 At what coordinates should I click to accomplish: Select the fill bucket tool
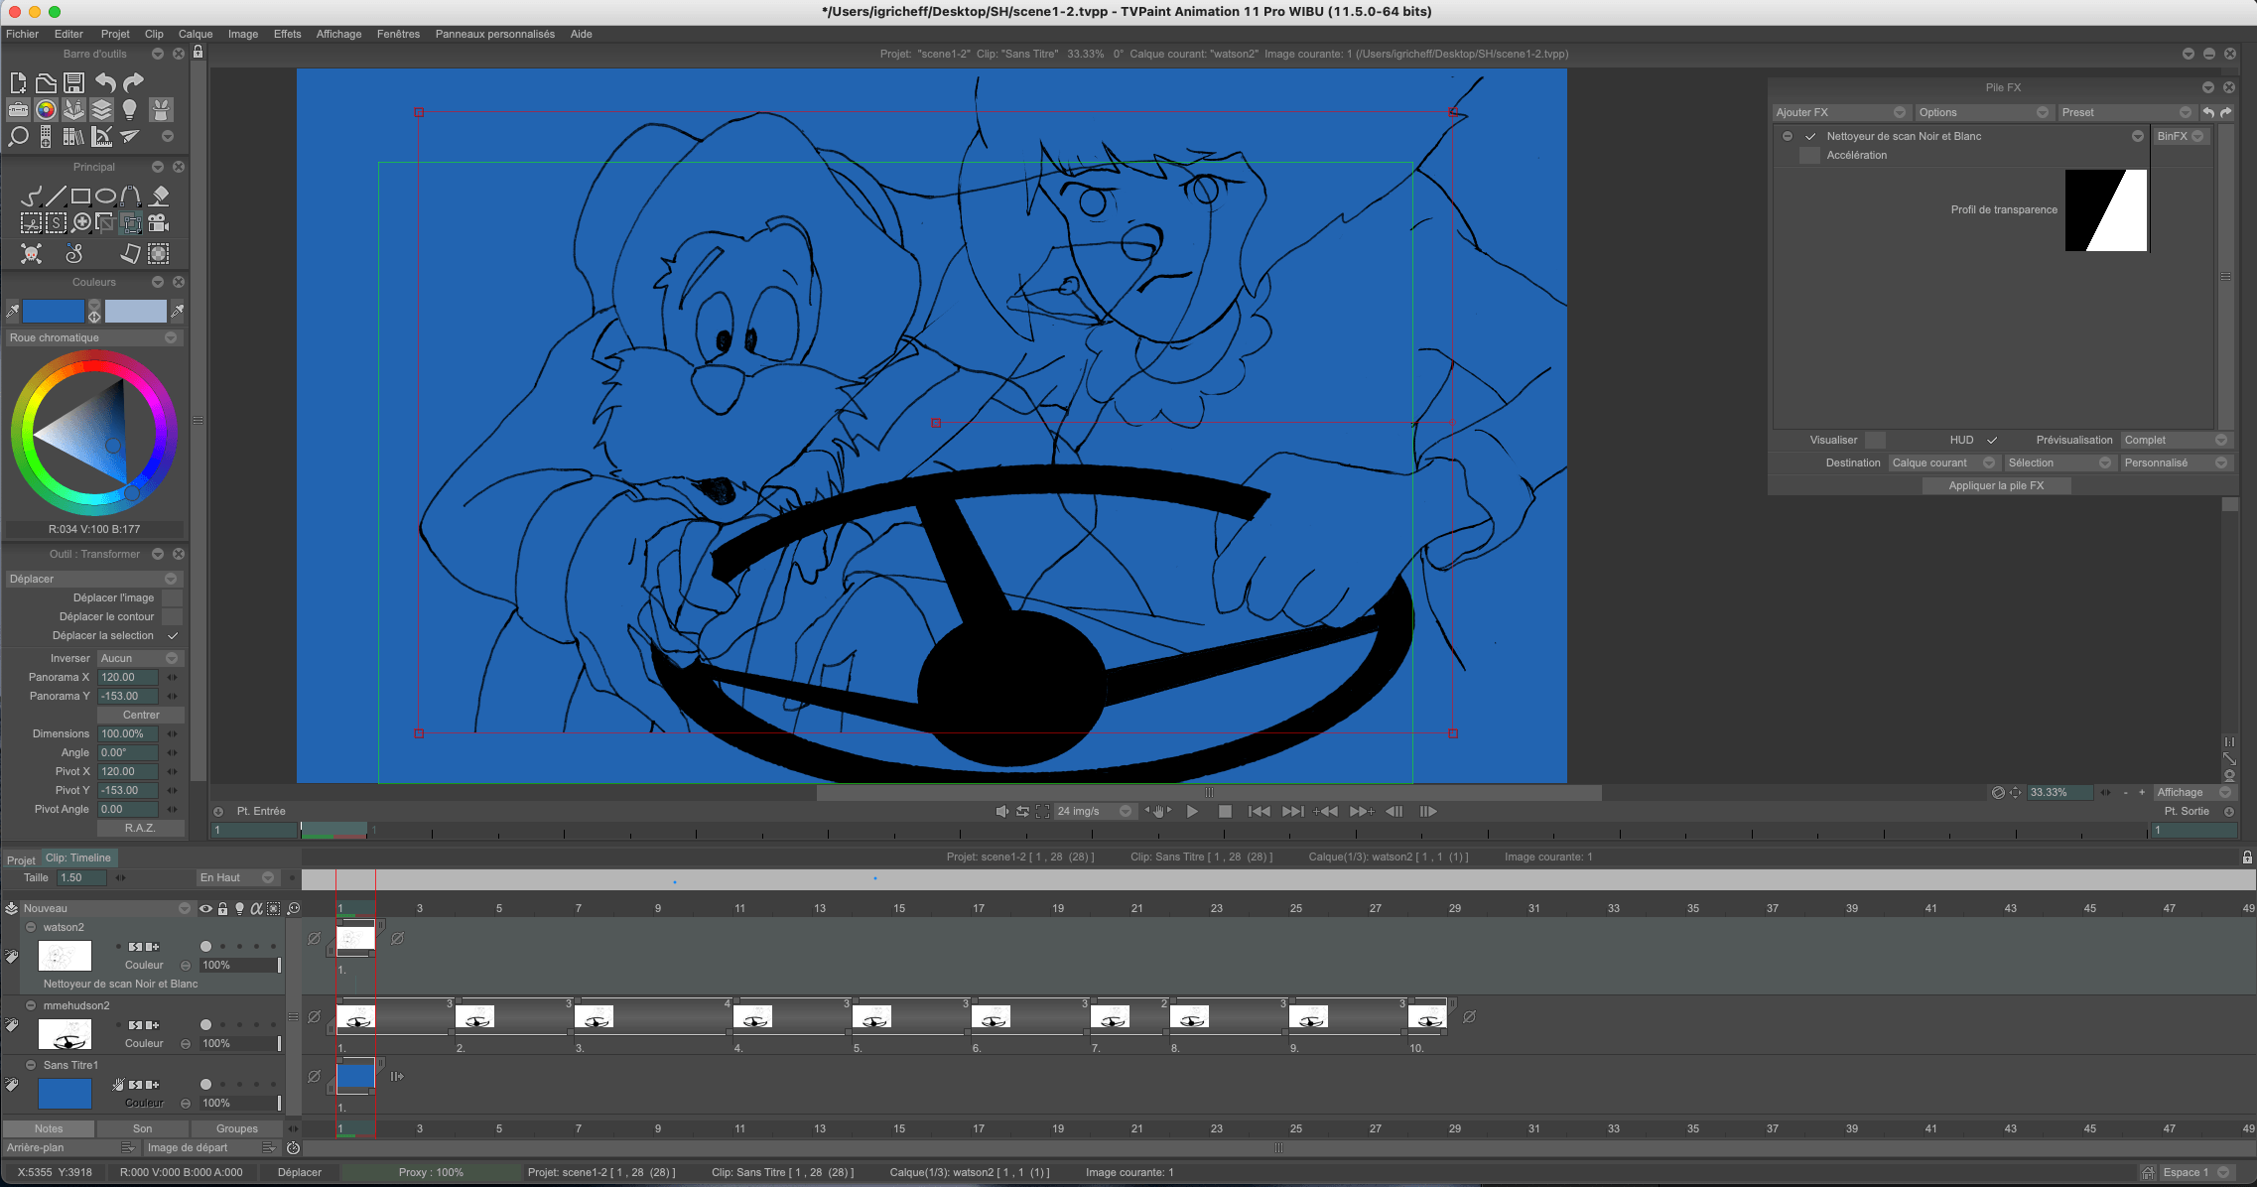coord(159,196)
